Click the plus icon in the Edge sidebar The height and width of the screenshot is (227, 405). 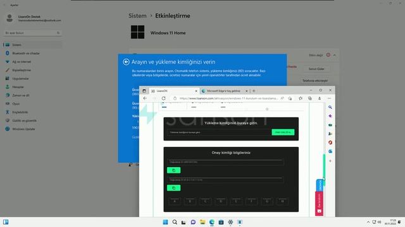tap(330, 161)
